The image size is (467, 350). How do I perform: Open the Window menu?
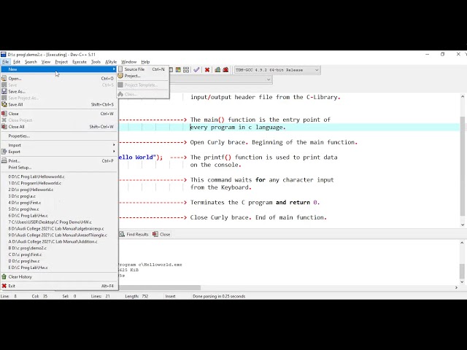pyautogui.click(x=128, y=62)
